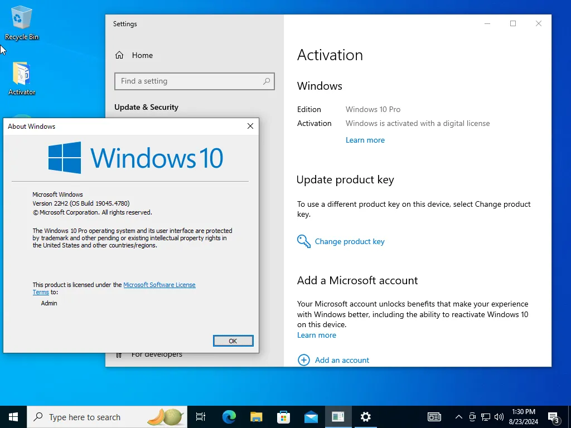Click the Change product key link
Image resolution: width=571 pixels, height=428 pixels.
(x=350, y=241)
